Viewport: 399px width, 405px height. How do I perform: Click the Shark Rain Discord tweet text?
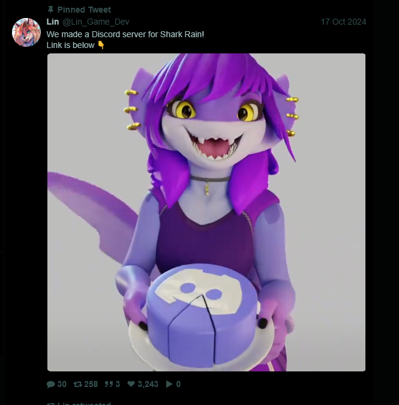pos(125,40)
